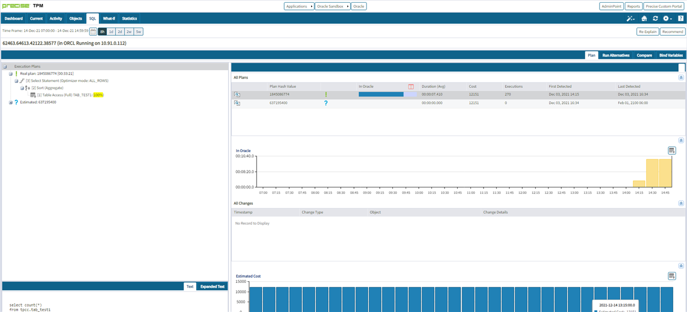
Task: Switch to the Expanded Text tab
Action: click(x=212, y=286)
